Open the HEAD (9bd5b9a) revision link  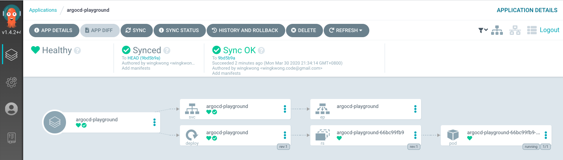tap(144, 58)
